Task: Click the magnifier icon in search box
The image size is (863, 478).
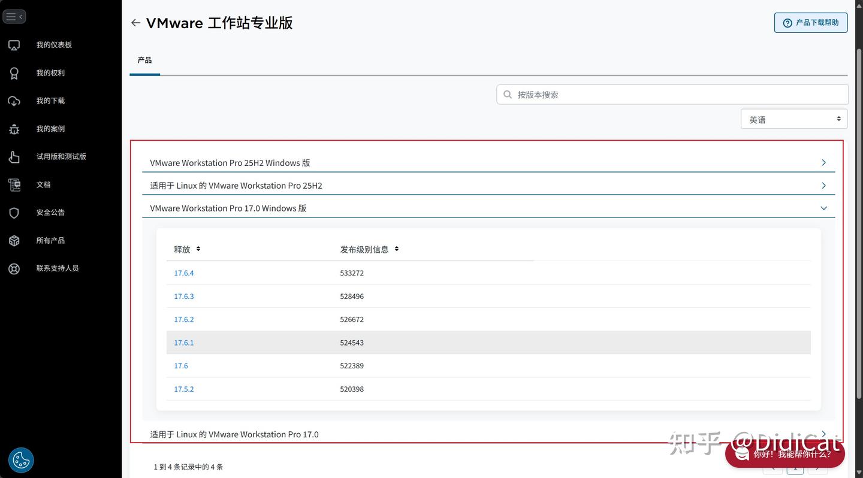Action: tap(508, 95)
